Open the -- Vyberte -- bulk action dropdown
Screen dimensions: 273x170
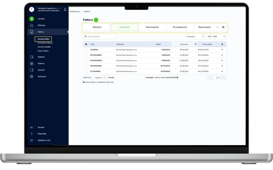[99, 77]
